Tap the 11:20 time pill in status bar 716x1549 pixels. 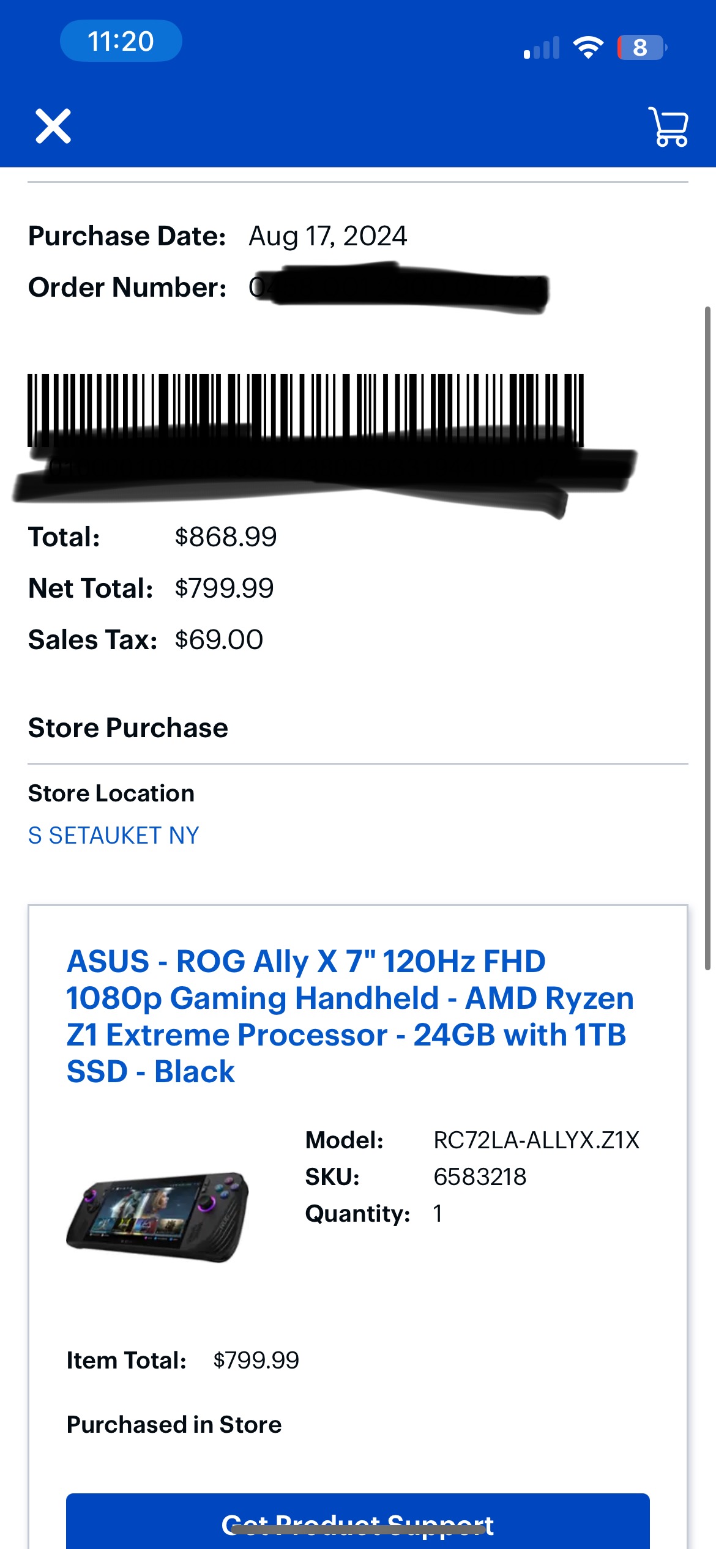[121, 41]
